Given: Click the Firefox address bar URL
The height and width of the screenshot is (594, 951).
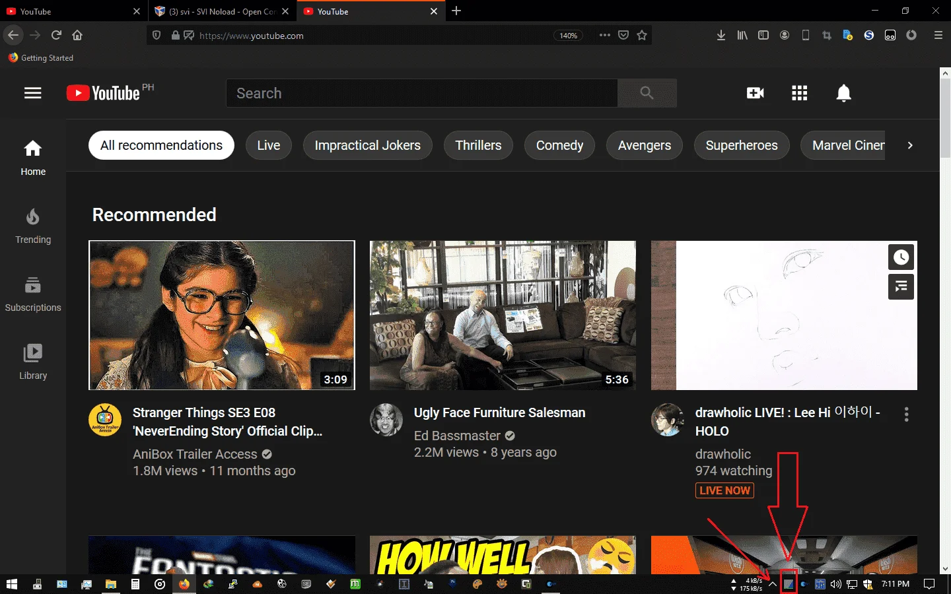Looking at the screenshot, I should point(252,36).
